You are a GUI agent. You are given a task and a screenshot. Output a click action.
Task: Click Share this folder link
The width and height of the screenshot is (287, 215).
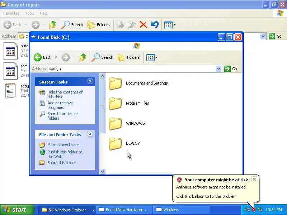click(61, 163)
